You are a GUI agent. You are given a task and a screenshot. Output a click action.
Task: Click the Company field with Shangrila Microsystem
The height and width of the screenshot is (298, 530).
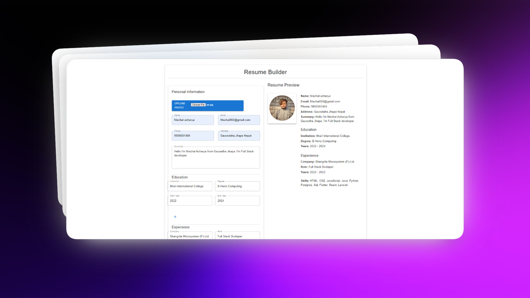point(190,236)
